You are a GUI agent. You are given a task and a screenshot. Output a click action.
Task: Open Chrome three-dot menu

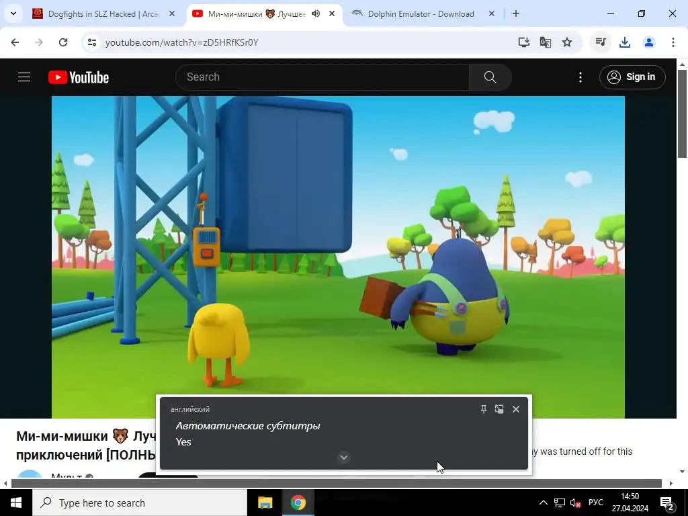pyautogui.click(x=673, y=42)
